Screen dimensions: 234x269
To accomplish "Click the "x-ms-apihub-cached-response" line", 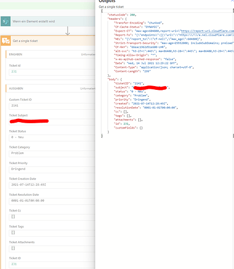I will (145, 59).
